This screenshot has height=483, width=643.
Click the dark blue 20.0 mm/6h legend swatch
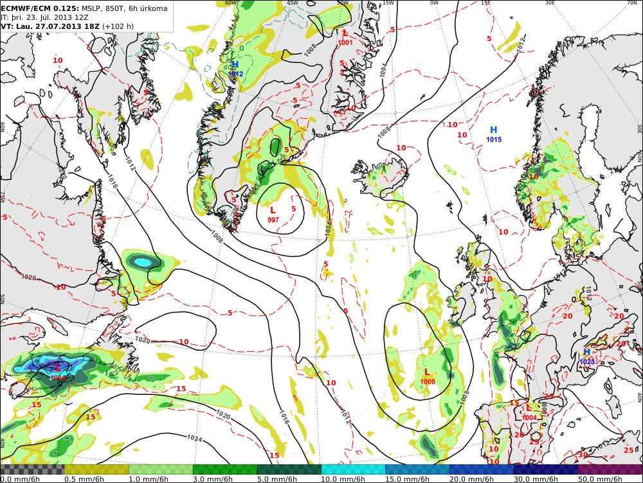tap(482, 470)
